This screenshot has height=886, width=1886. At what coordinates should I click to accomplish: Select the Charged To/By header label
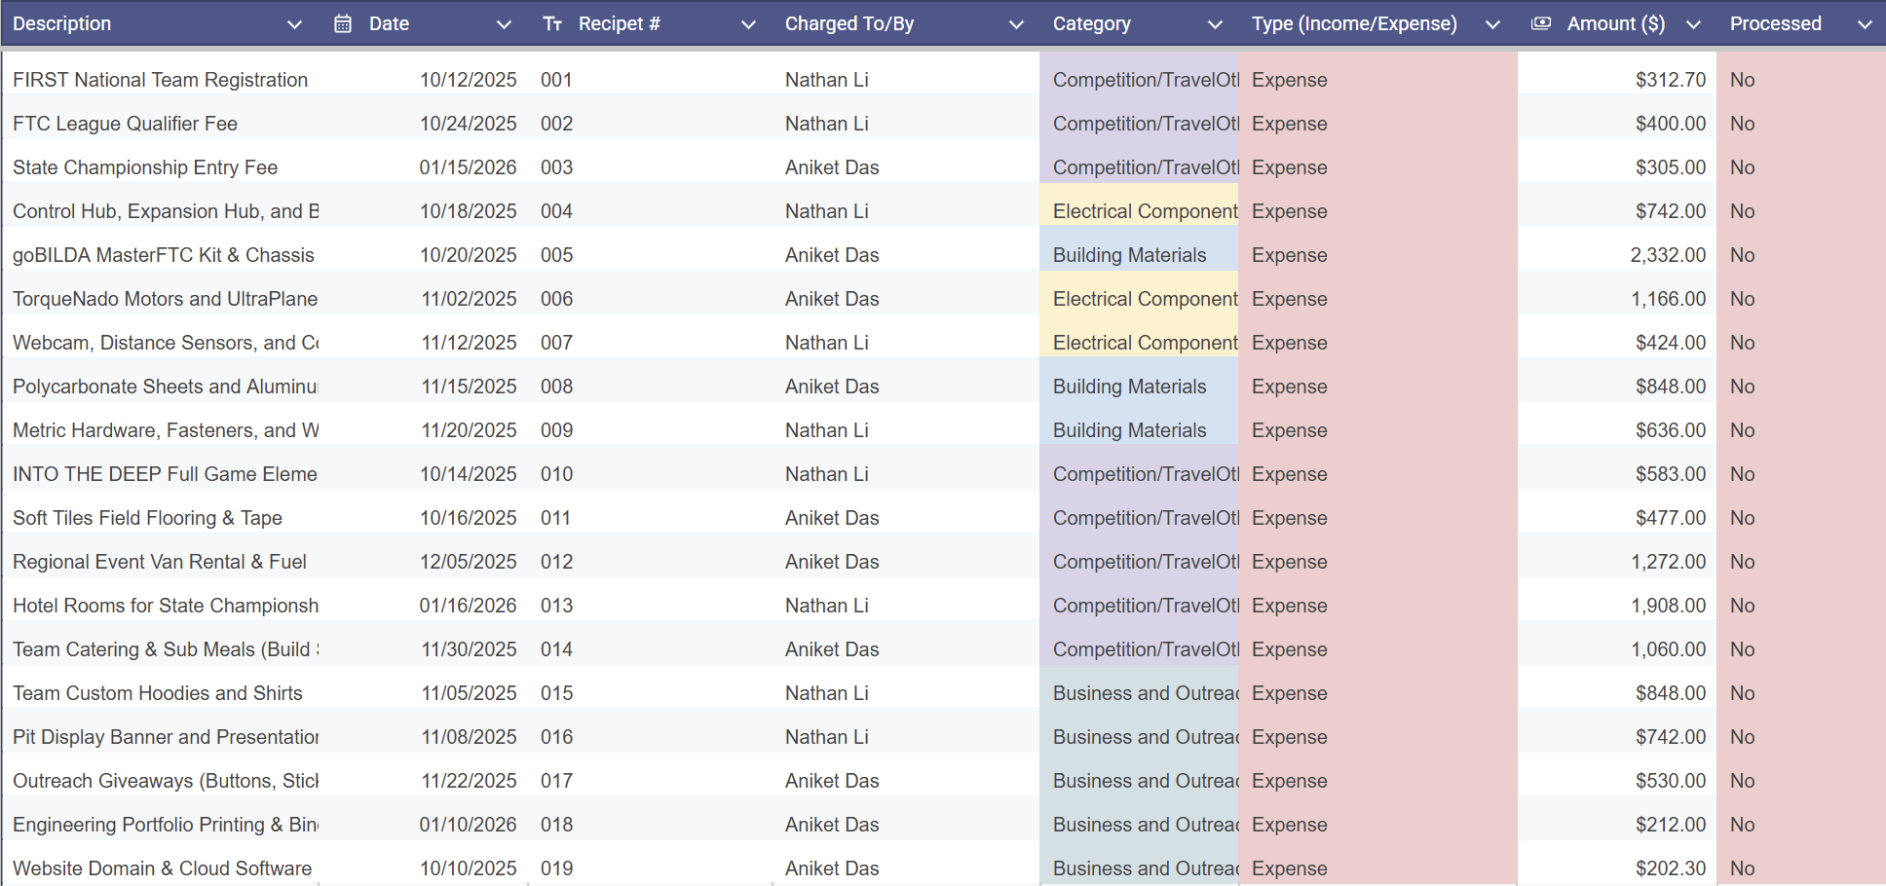pyautogui.click(x=849, y=23)
